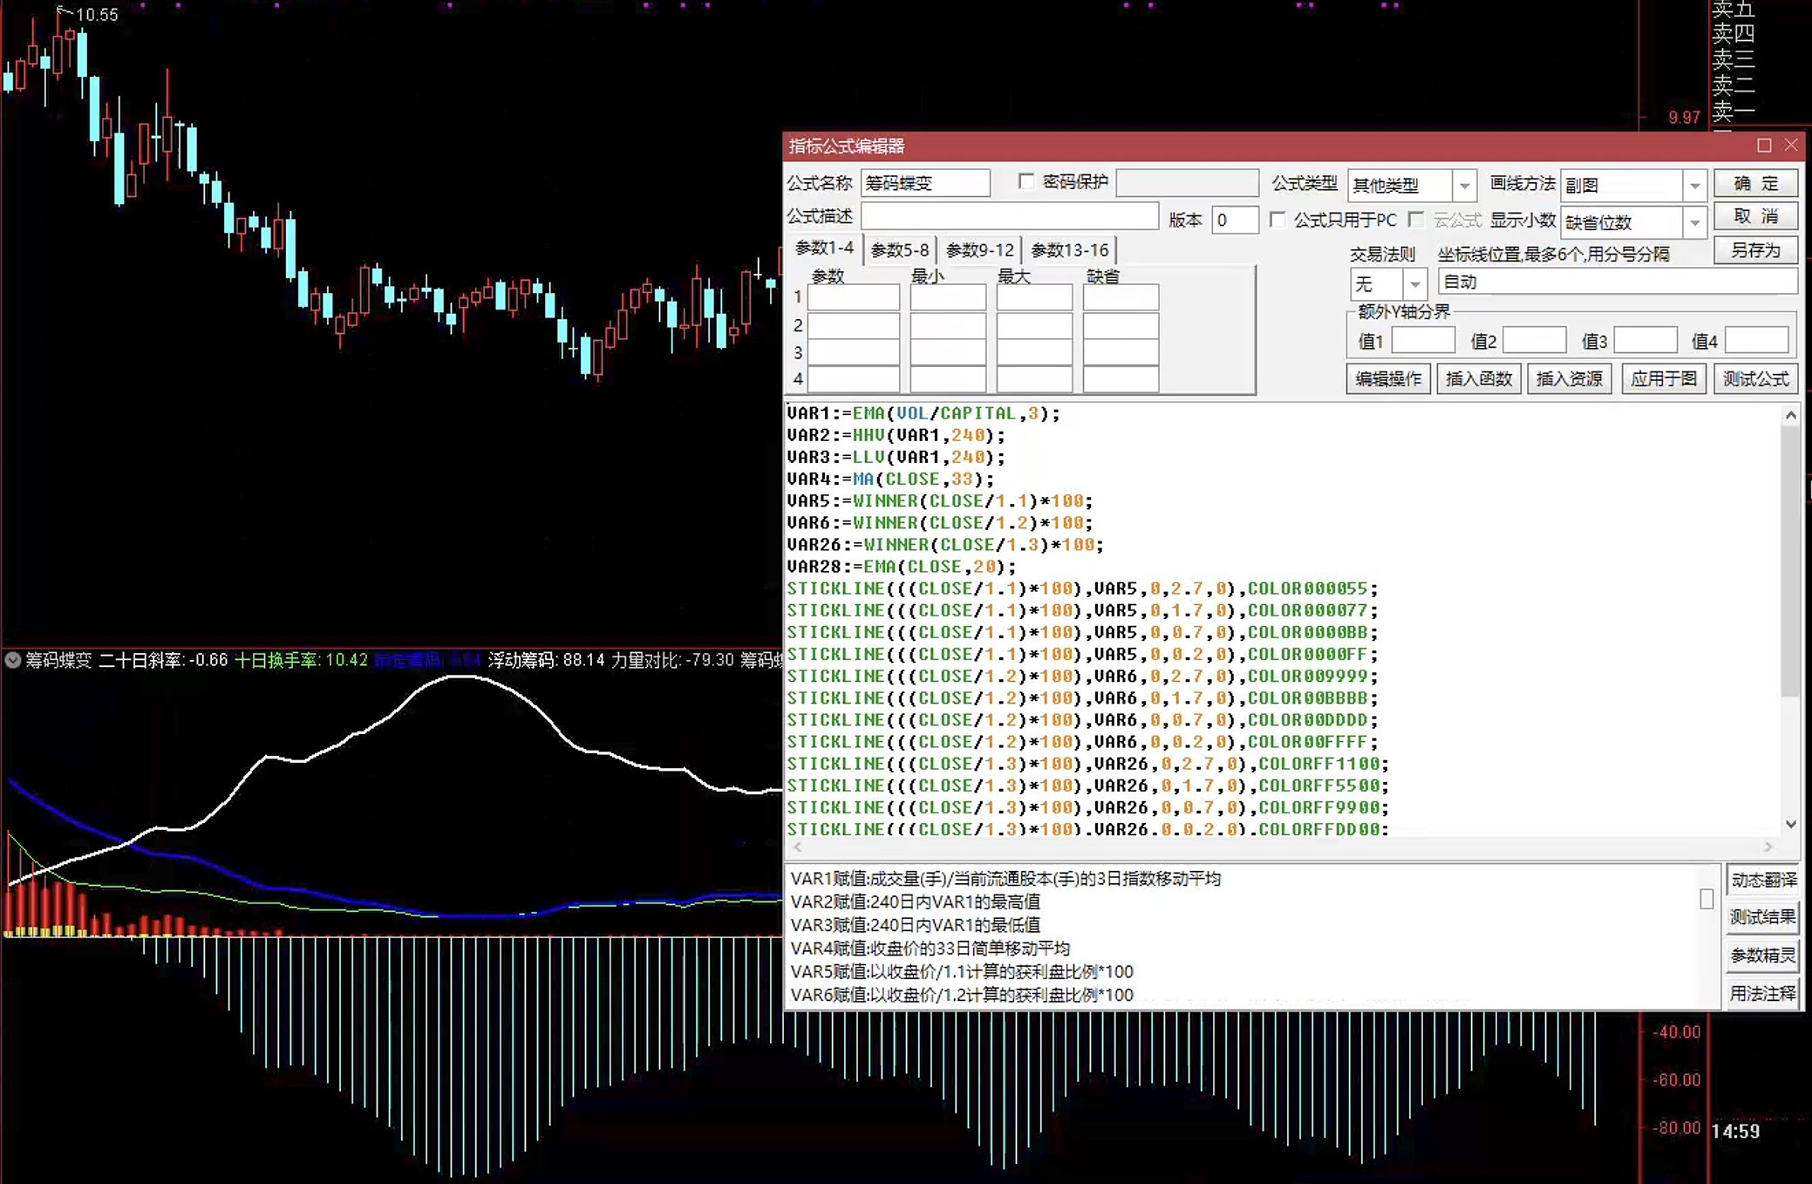Click the 10.55 price high label on chart
This screenshot has width=1812, height=1184.
(97, 15)
